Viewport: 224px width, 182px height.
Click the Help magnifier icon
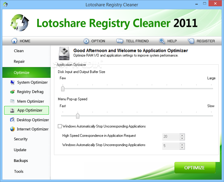point(162,41)
